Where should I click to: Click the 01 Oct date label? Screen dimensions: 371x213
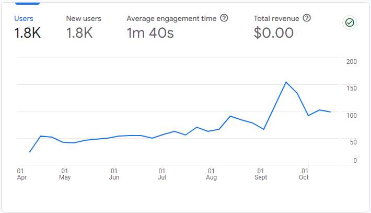(x=304, y=174)
